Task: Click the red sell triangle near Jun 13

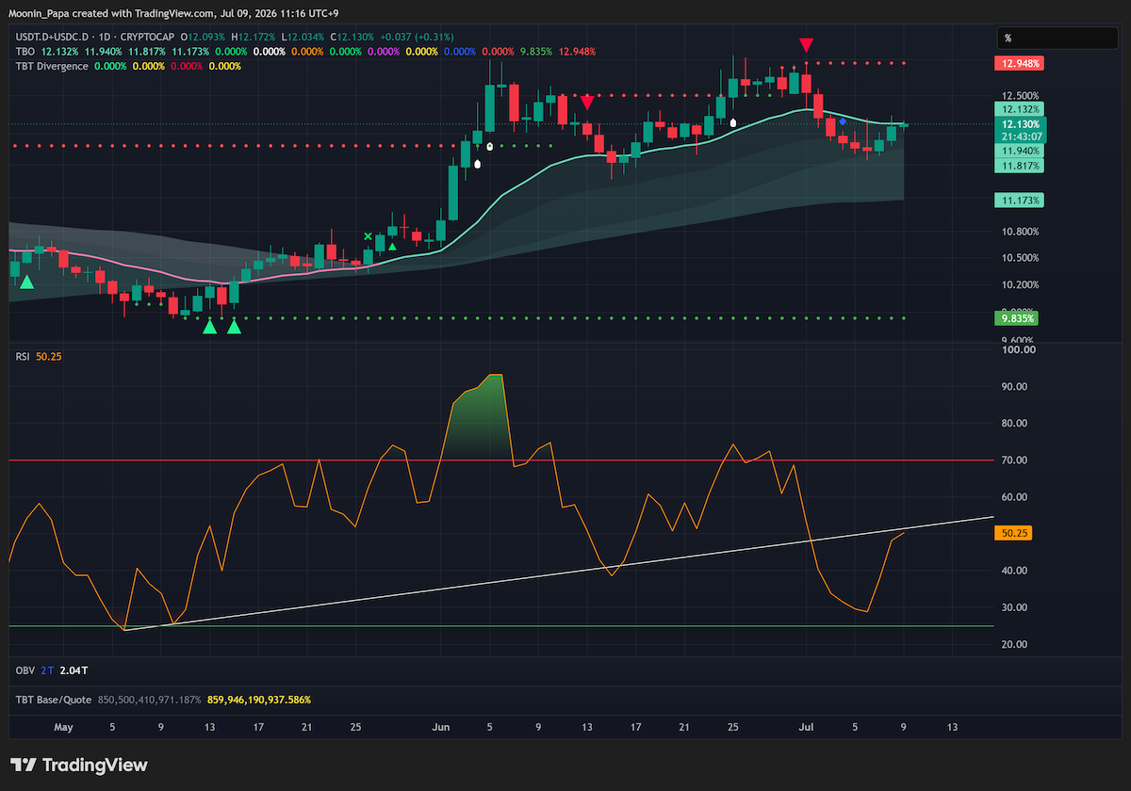Action: (587, 101)
